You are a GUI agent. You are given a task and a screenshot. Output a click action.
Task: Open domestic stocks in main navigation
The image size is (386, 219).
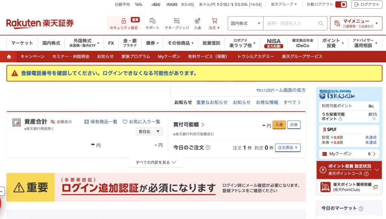(x=51, y=43)
